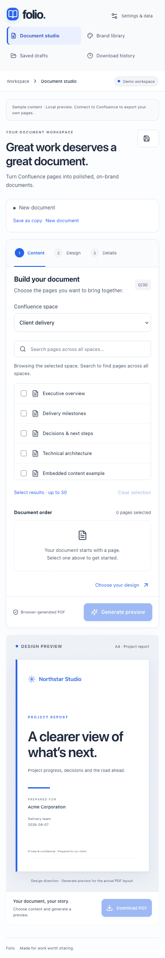The width and height of the screenshot is (165, 958).
Task: Check the Executive overview checkbox
Action: pyautogui.click(x=24, y=393)
